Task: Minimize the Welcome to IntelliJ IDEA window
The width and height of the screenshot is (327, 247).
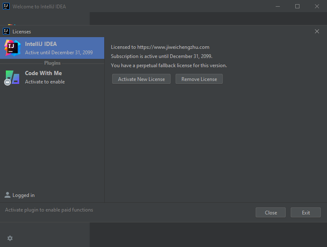Action: point(278,6)
